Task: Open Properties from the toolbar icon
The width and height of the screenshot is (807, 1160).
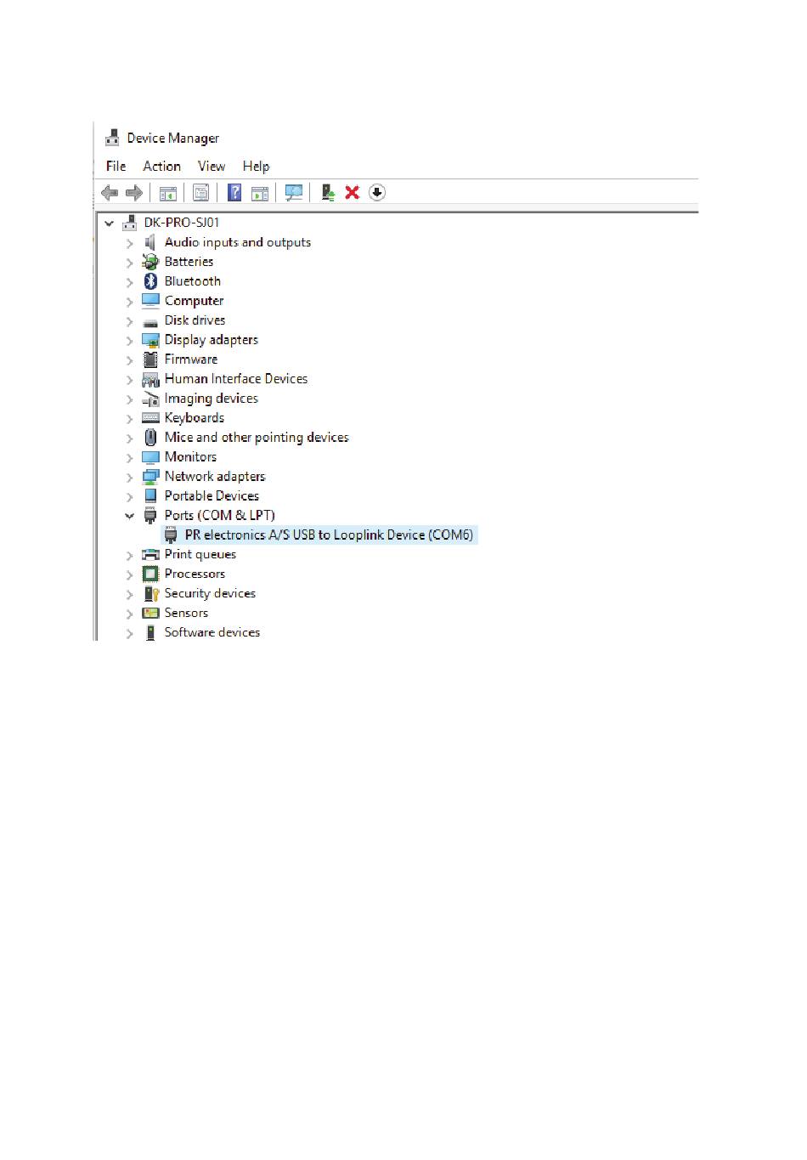Action: 201,193
